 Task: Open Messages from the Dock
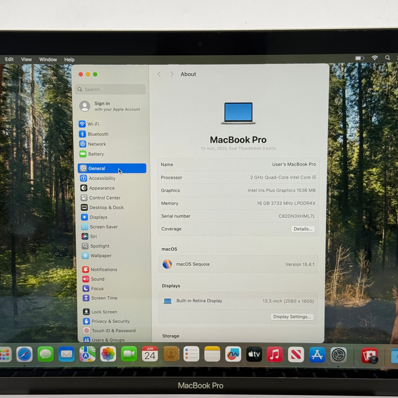pyautogui.click(x=45, y=354)
